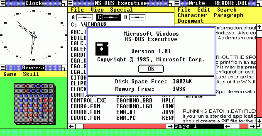
Task: Click the Write horizontal scroll thumb
Action: coord(236,126)
